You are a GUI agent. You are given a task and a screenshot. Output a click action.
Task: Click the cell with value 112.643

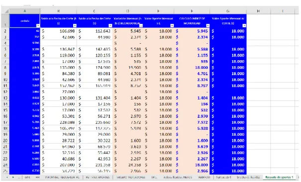(x=95, y=31)
